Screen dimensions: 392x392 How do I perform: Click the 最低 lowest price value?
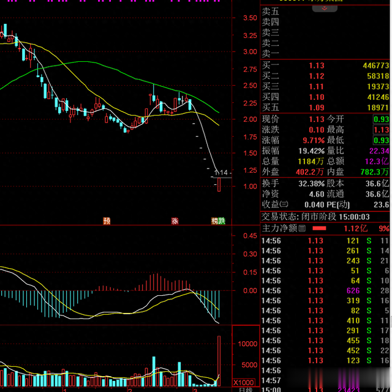coord(381,140)
